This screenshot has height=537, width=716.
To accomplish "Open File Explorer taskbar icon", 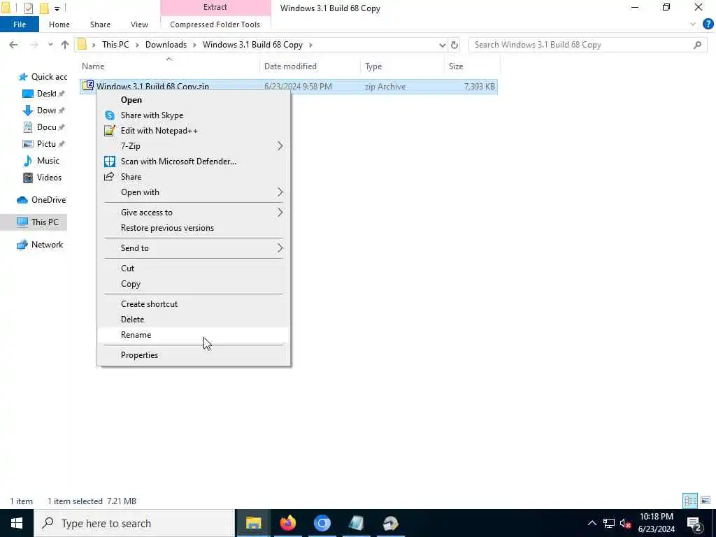I will click(253, 523).
